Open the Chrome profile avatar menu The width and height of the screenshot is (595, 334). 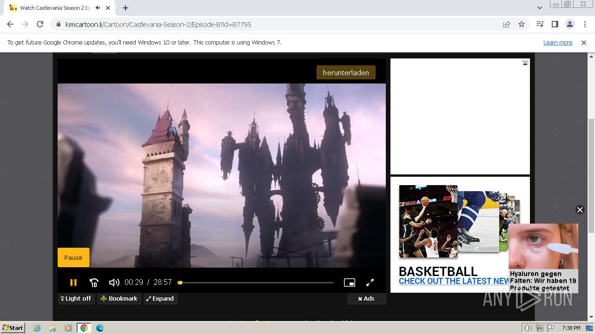coord(569,24)
